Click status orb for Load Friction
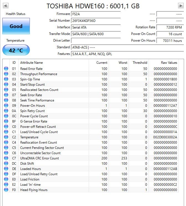The width and height of the screenshot is (186, 206). click(x=6, y=179)
